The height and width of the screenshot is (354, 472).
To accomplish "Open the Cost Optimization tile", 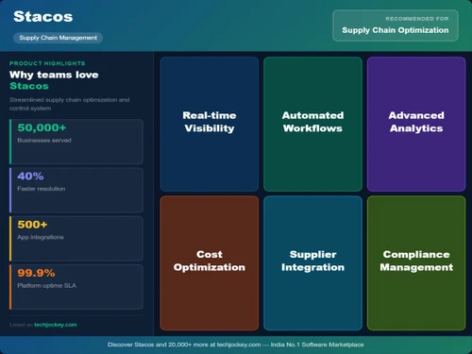I will click(x=210, y=263).
